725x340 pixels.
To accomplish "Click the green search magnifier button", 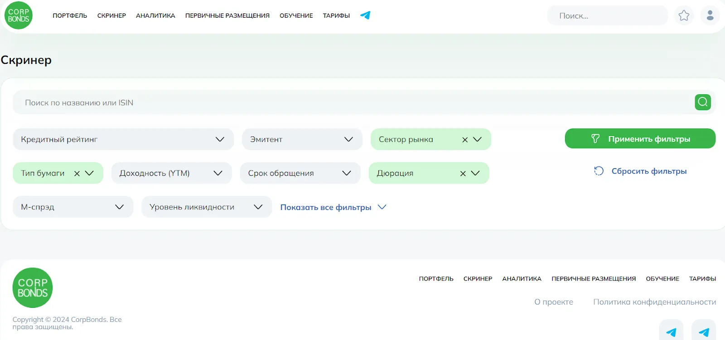I will click(x=703, y=102).
